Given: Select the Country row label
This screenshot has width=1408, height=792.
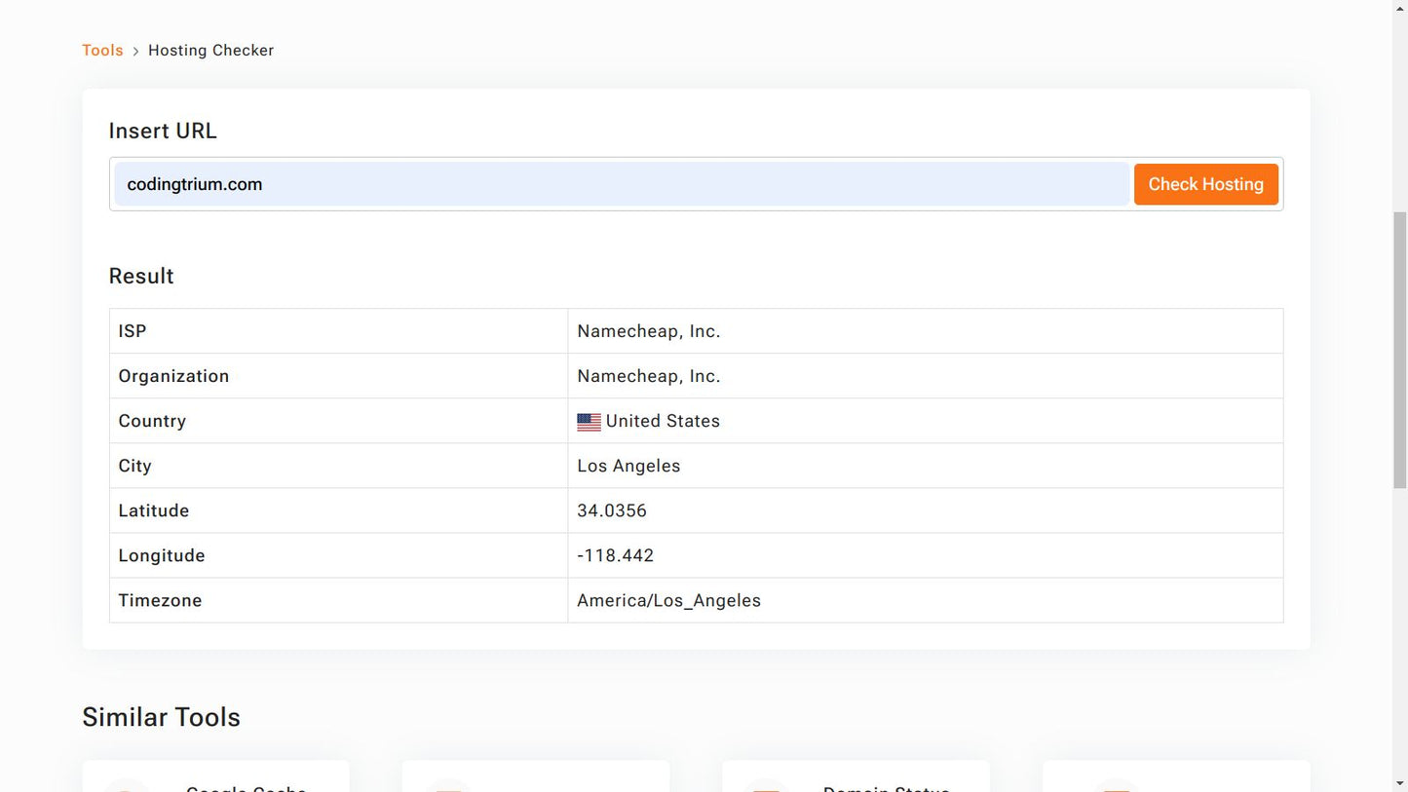Looking at the screenshot, I should tap(152, 421).
